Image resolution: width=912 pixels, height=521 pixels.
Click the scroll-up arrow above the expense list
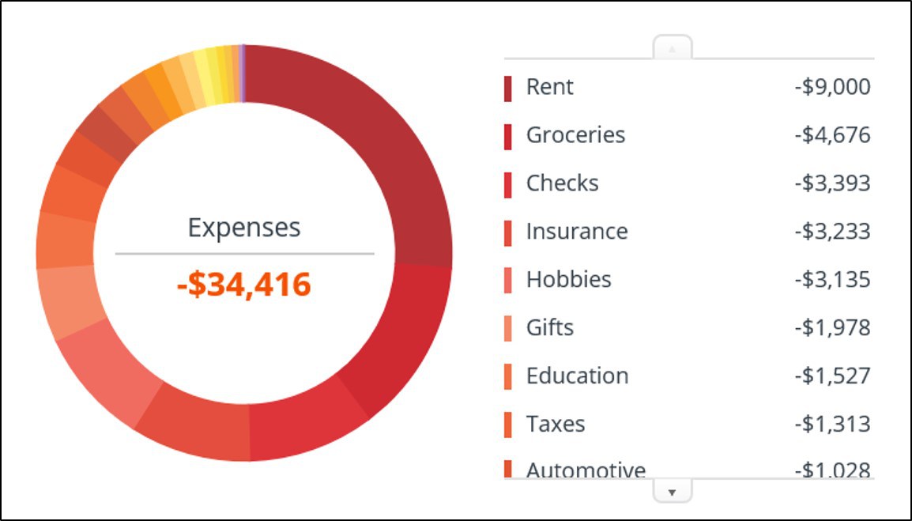pyautogui.click(x=672, y=48)
